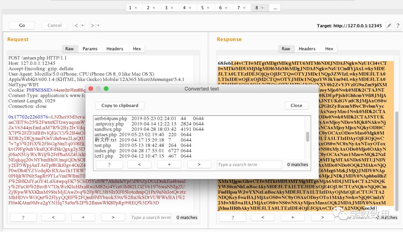The height and width of the screenshot is (232, 403).
Task: Close Repeater tab 2 with its x
Action: pos(154,8)
